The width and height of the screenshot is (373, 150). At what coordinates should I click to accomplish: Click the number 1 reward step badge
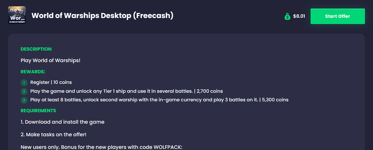pyautogui.click(x=24, y=82)
